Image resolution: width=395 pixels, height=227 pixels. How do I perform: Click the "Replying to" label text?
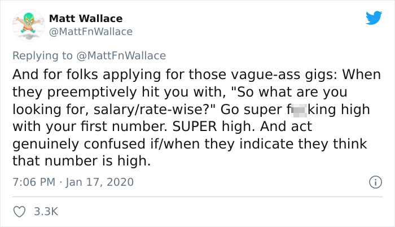42,56
